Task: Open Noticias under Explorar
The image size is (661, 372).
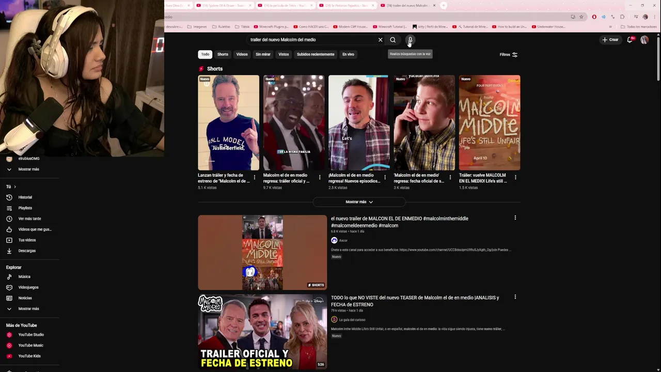Action: coord(25,298)
